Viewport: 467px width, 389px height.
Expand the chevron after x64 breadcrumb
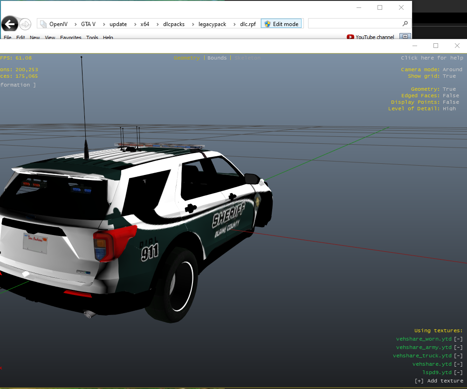pyautogui.click(x=157, y=24)
